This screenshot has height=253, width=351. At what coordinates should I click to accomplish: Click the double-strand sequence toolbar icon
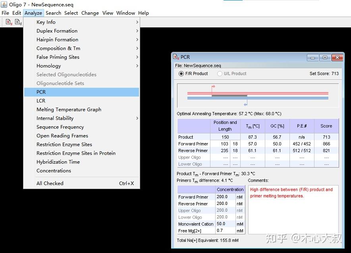tap(18, 22)
